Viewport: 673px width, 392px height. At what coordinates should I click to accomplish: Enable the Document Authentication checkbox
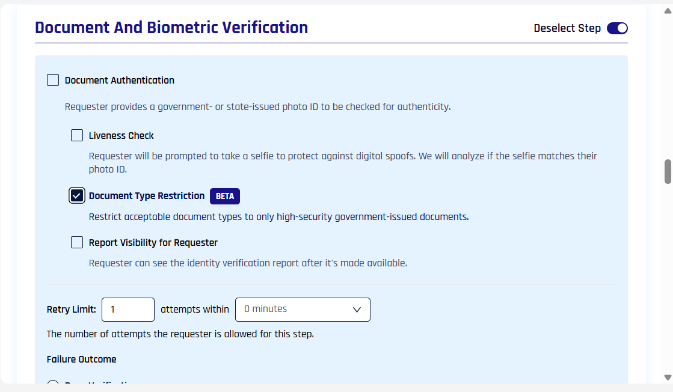click(x=53, y=80)
